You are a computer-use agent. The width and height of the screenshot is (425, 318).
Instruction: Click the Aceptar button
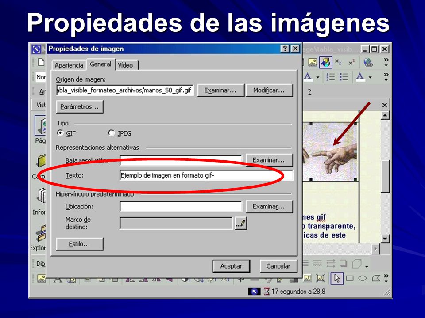click(231, 266)
